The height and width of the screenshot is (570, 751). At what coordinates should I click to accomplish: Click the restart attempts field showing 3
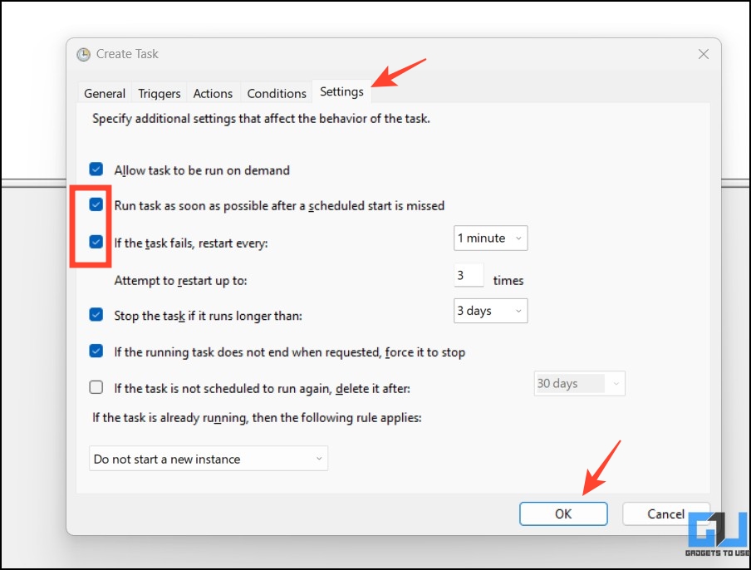click(x=469, y=275)
